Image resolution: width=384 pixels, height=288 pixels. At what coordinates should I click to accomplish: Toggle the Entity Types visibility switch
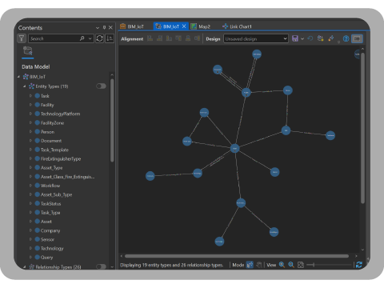coord(101,86)
